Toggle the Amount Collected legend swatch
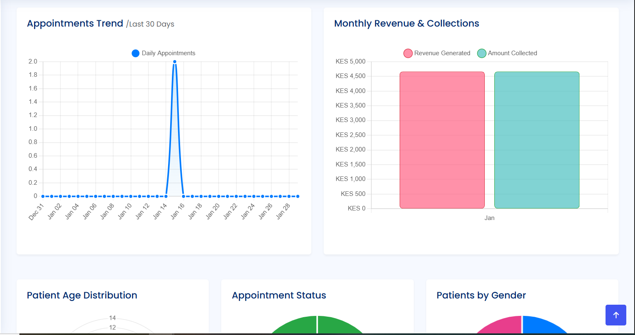Image resolution: width=635 pixels, height=335 pixels. [481, 53]
